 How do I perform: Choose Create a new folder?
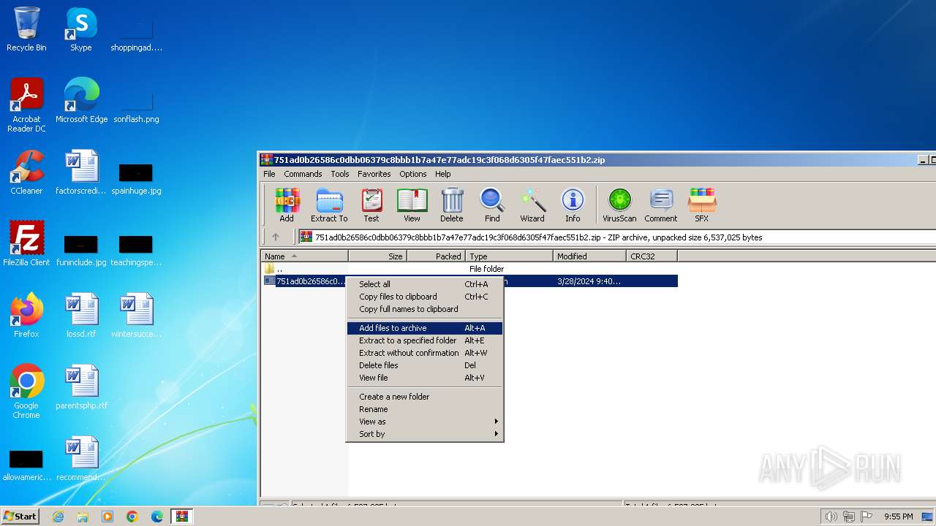[425, 397]
